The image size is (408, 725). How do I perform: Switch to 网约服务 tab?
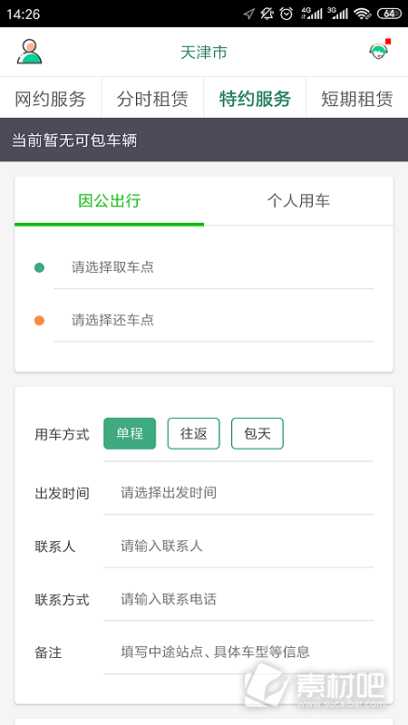[x=51, y=99]
